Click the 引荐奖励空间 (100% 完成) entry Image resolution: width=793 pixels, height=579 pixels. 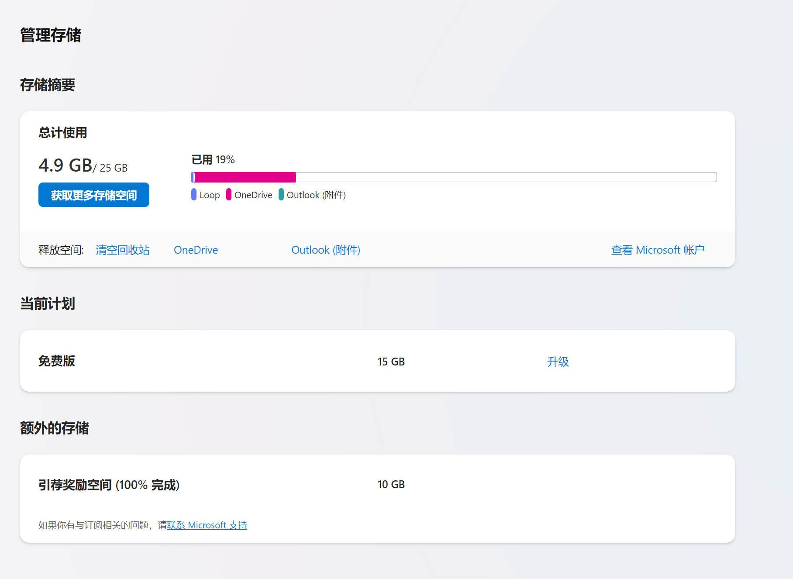tap(109, 485)
